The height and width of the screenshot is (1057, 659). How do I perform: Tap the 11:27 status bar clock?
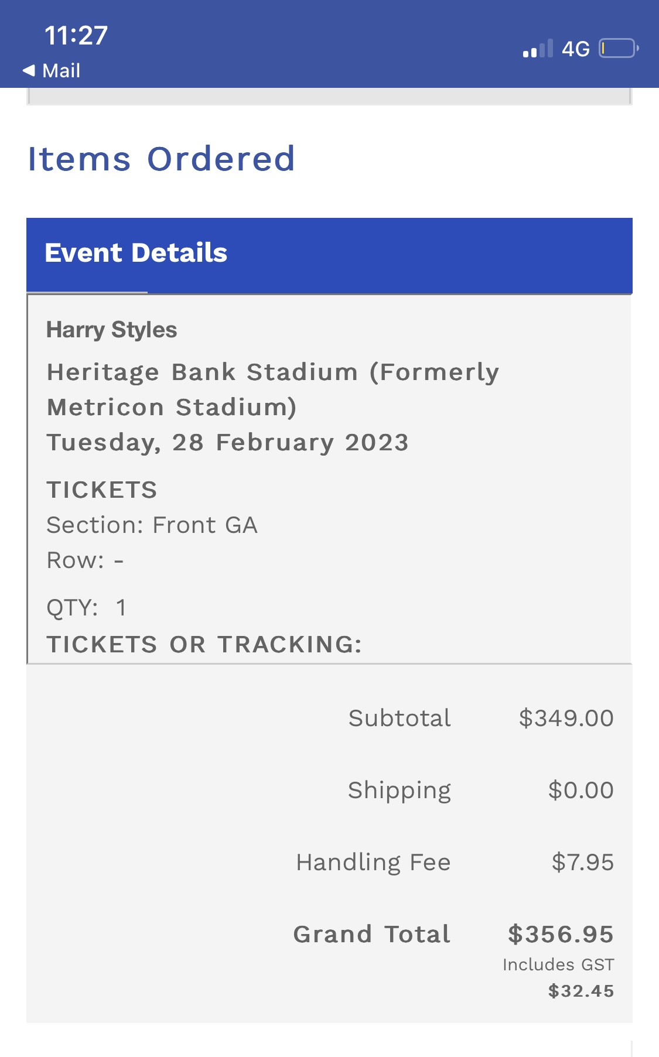(x=76, y=36)
